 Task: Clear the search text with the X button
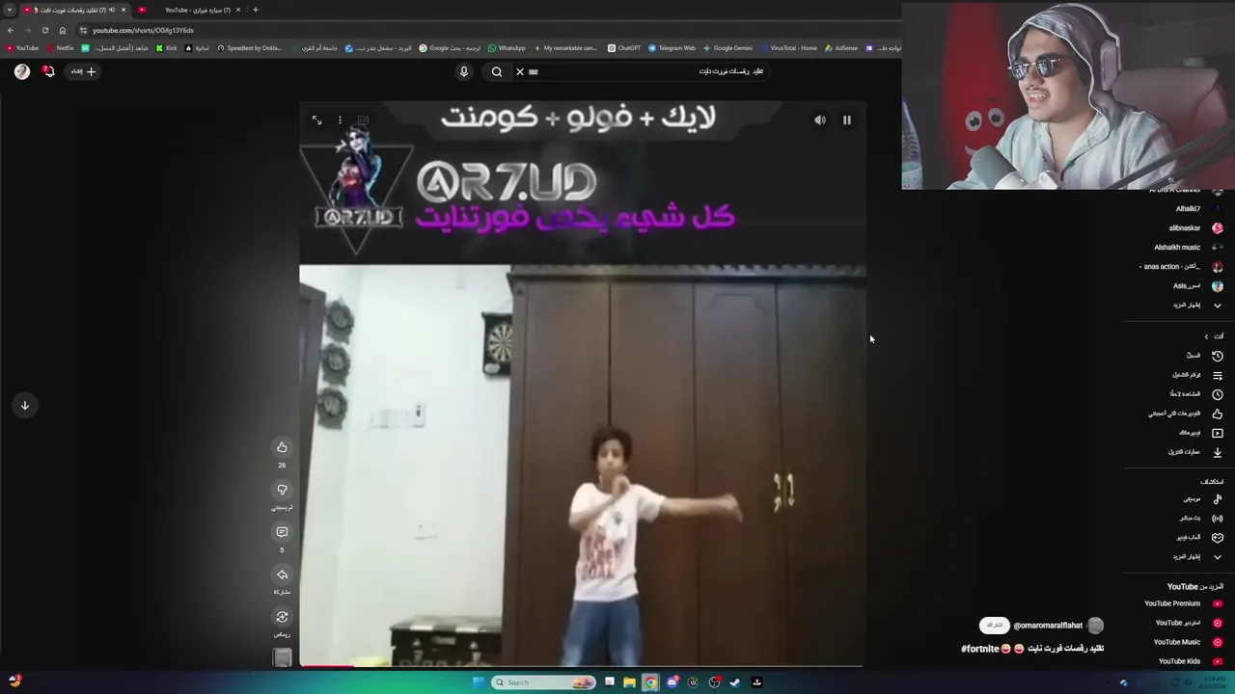(x=519, y=71)
